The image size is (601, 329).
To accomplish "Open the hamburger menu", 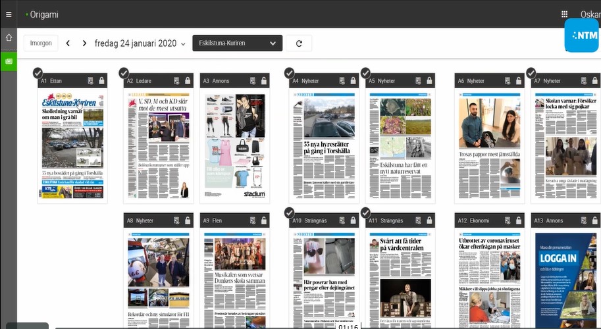I will click(x=9, y=14).
